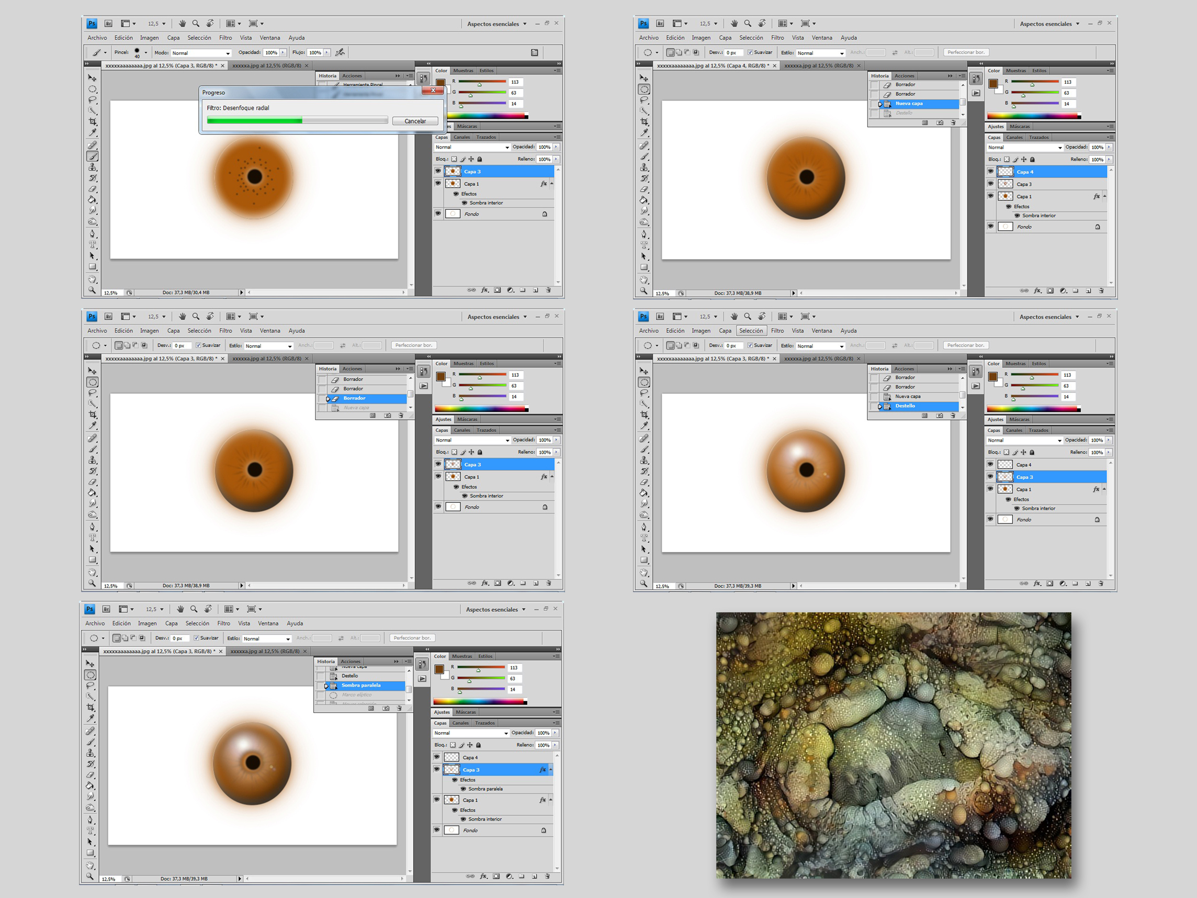The image size is (1197, 898).
Task: Click Perfeccionar bor. in Capa 4-titled window
Action: point(966,52)
